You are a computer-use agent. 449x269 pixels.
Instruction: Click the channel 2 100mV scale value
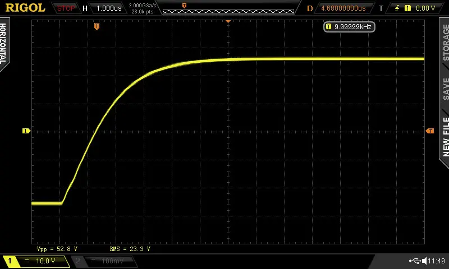click(x=112, y=261)
